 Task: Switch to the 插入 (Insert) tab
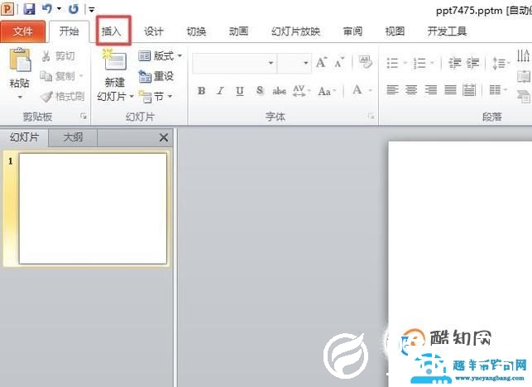point(112,31)
